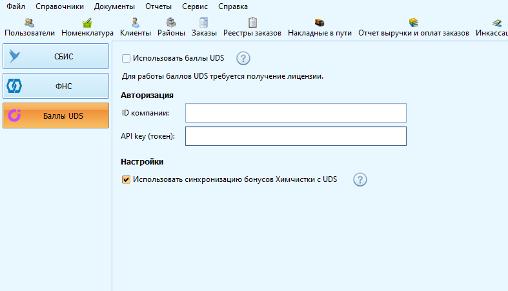This screenshot has height=291, width=508.
Task: Open Накладные в пути truck icon
Action: (320, 27)
